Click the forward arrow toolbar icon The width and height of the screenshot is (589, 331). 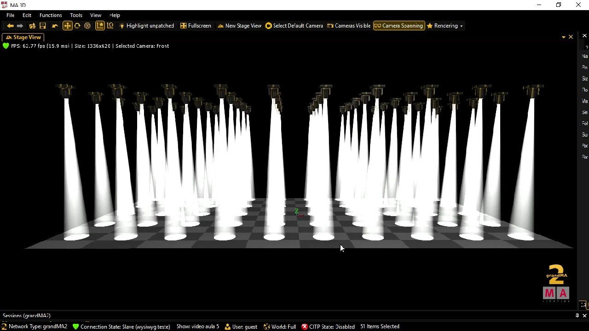[x=20, y=26]
